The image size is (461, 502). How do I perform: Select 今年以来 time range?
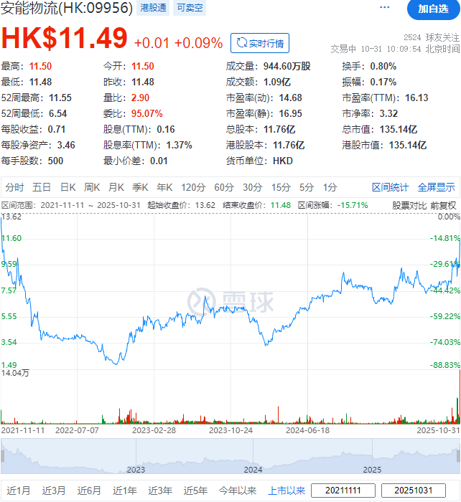(236, 491)
